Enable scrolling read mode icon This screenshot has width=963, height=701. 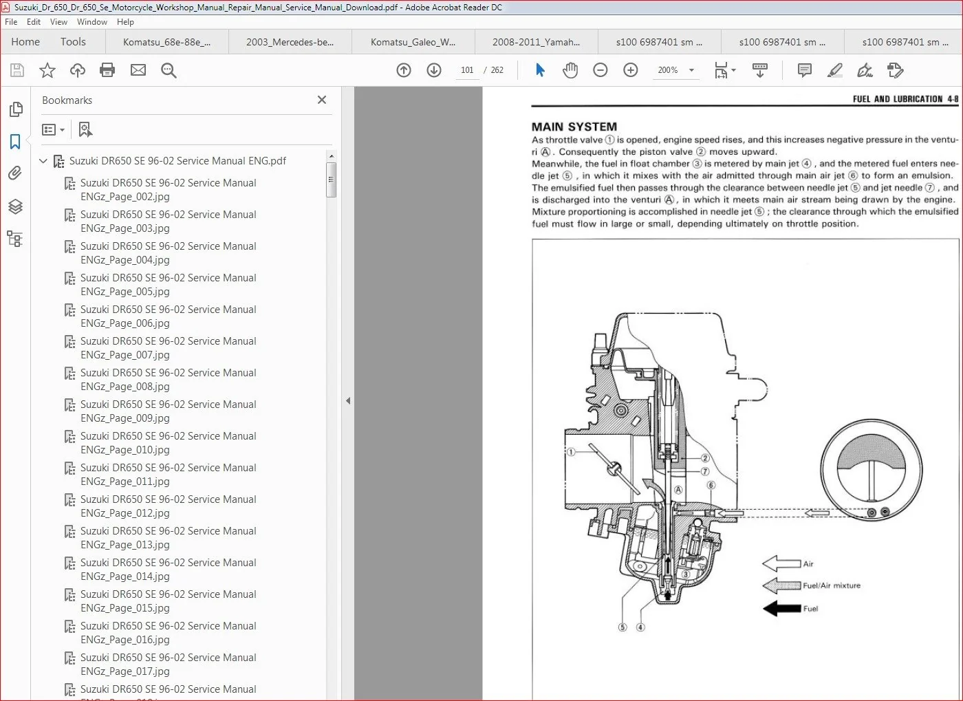tap(760, 70)
